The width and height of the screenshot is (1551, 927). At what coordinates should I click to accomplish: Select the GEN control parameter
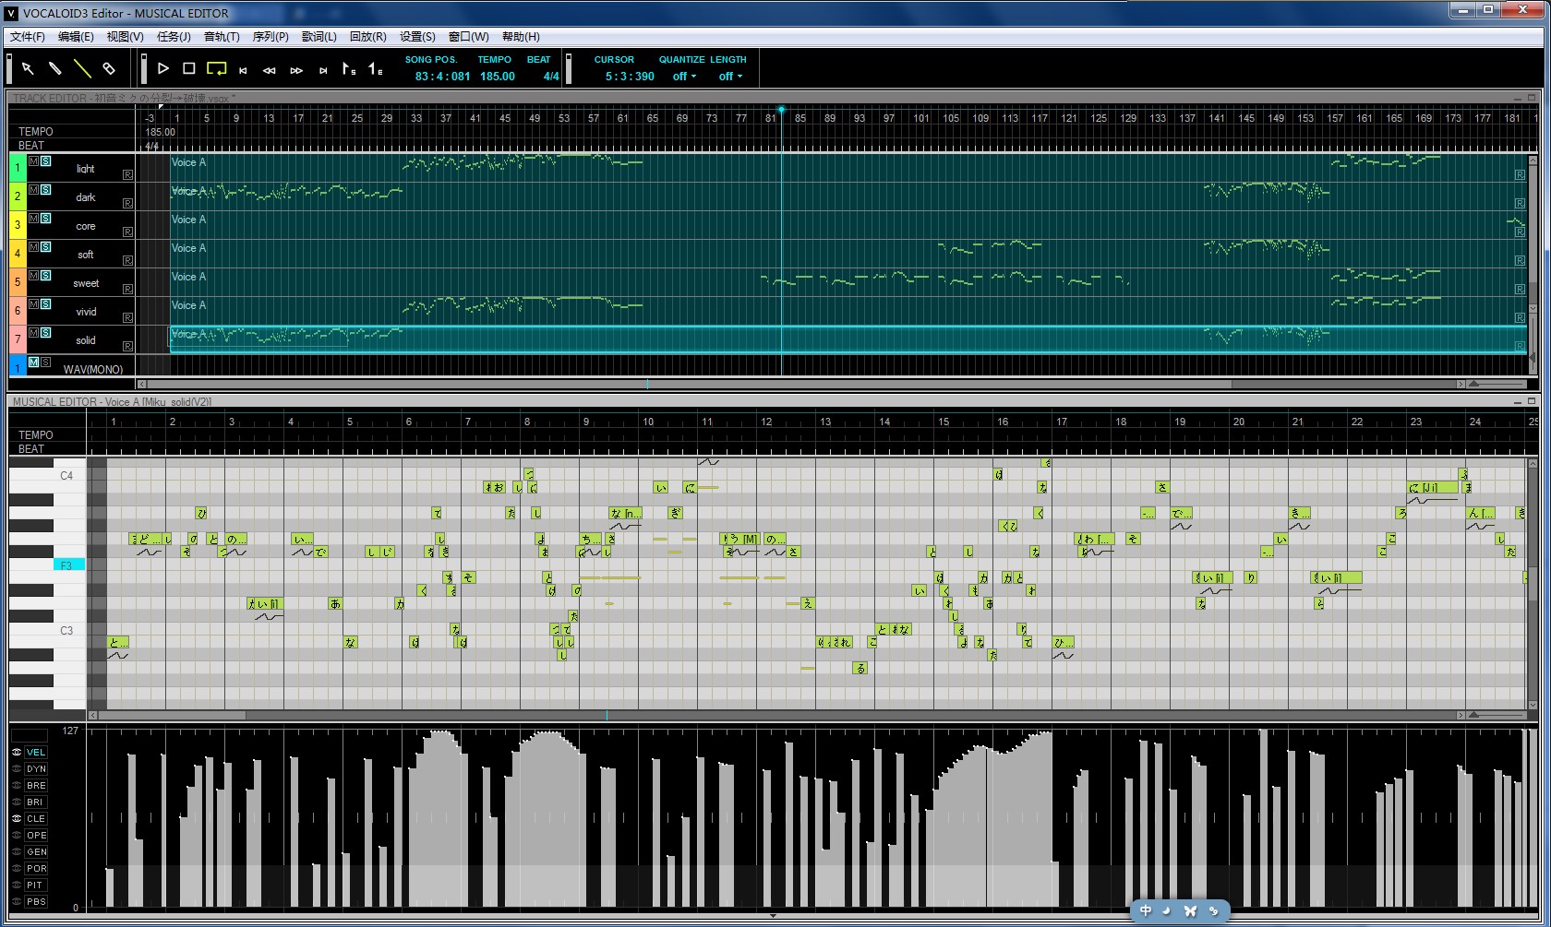36,851
